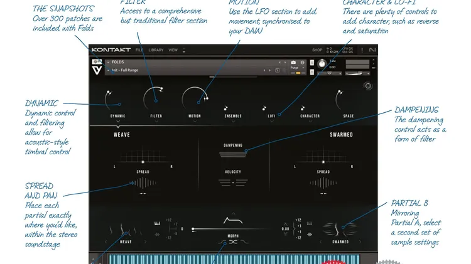Expand the chevron under DYNAMIC

pos(118,121)
